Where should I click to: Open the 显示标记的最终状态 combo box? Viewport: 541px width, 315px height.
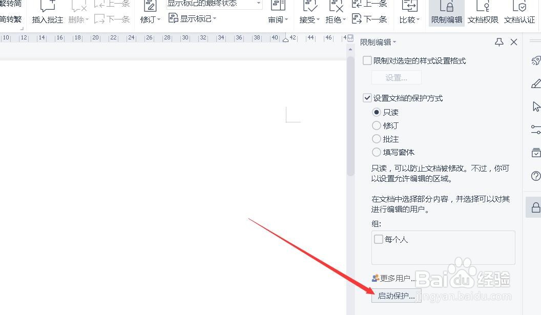point(214,4)
